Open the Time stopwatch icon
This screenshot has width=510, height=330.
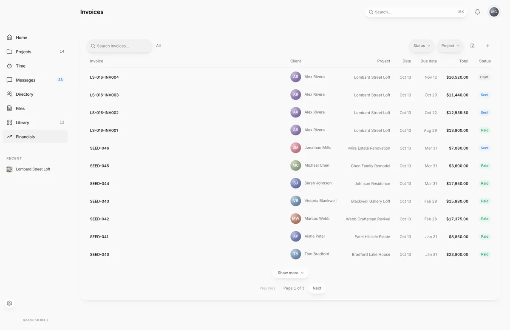point(9,66)
